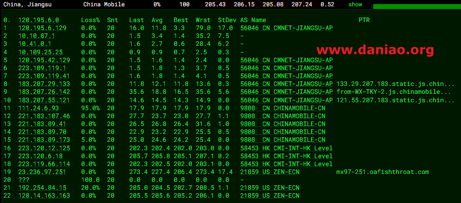Open AS link 9808 CHINAMOBILE-CN in hop 14
This screenshot has height=203, width=461.
tap(283, 132)
